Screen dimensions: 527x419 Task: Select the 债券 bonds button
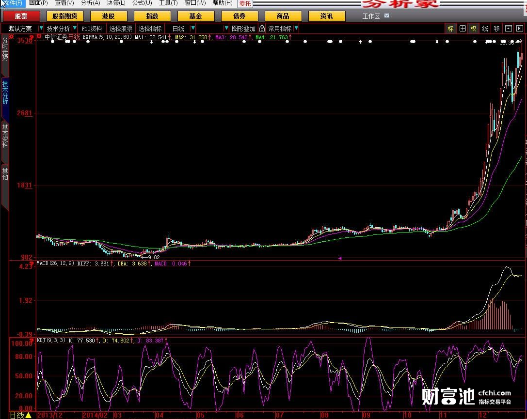coord(240,16)
